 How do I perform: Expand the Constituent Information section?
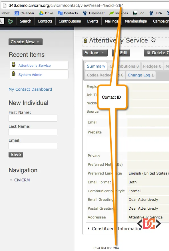coord(89,228)
